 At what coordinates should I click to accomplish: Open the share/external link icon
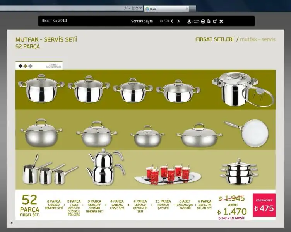tap(215, 21)
